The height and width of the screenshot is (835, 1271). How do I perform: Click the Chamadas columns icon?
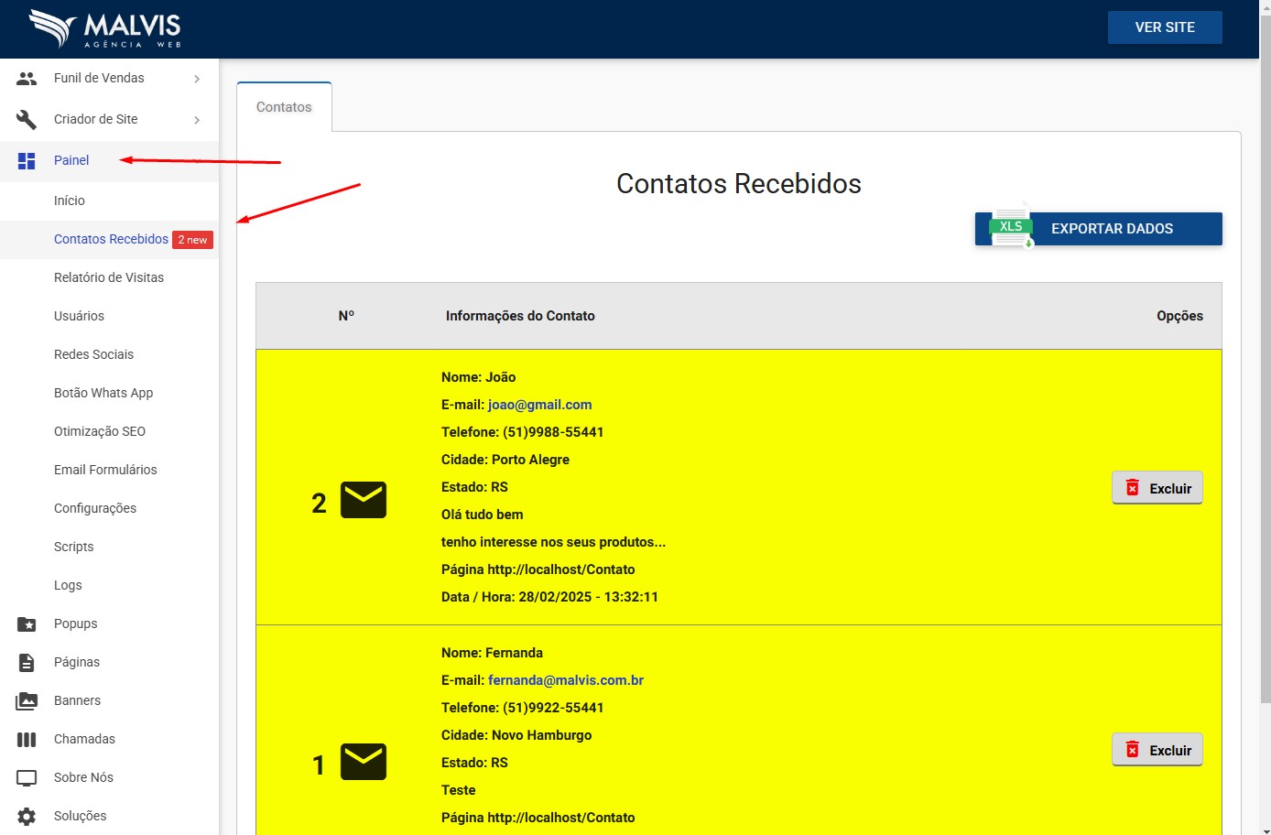click(x=27, y=740)
